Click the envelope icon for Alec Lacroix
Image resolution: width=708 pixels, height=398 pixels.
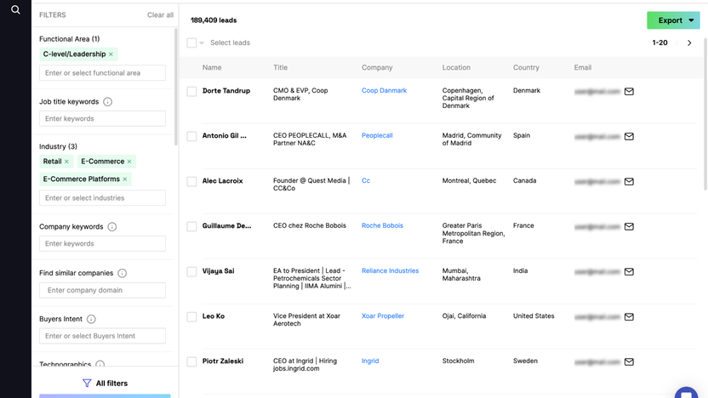pyautogui.click(x=629, y=181)
